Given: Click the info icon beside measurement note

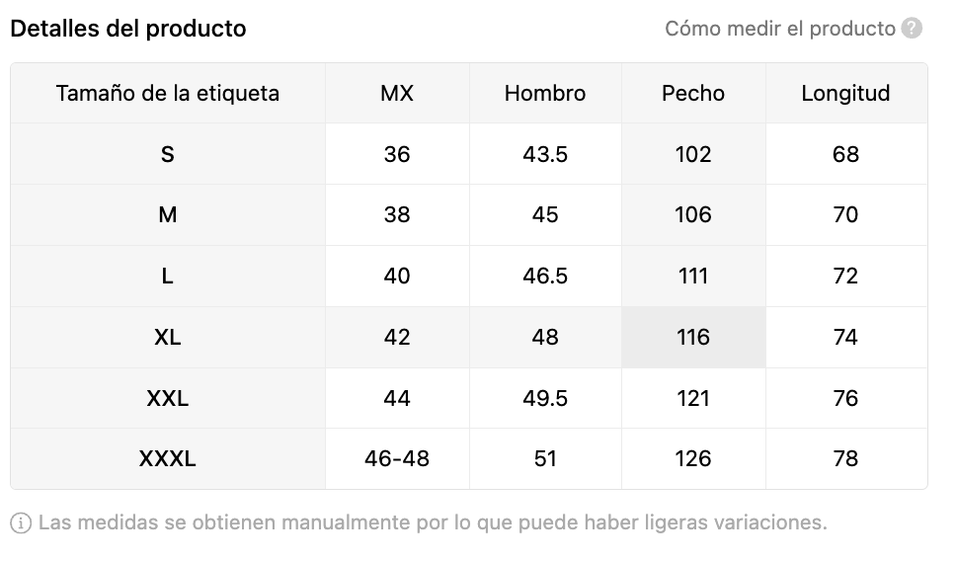Looking at the screenshot, I should (21, 523).
